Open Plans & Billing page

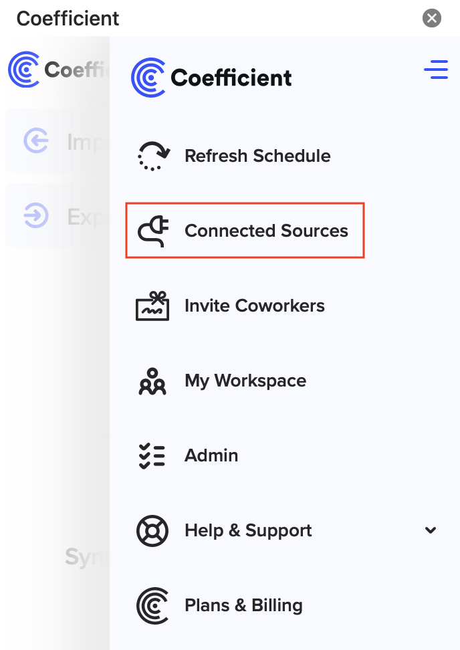243,606
